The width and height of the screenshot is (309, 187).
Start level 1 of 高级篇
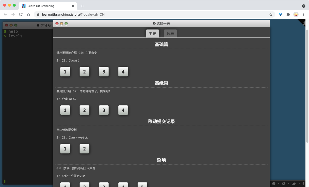point(65,110)
